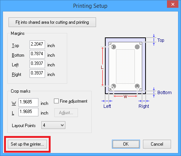
Task: Click the crop marks W field
Action: click(28, 102)
